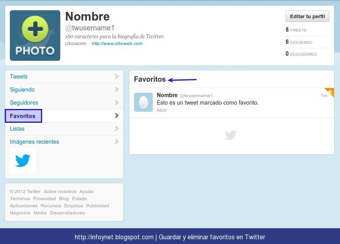This screenshot has height=244, width=340.
Task: Open Negocios footer link
Action: click(20, 213)
